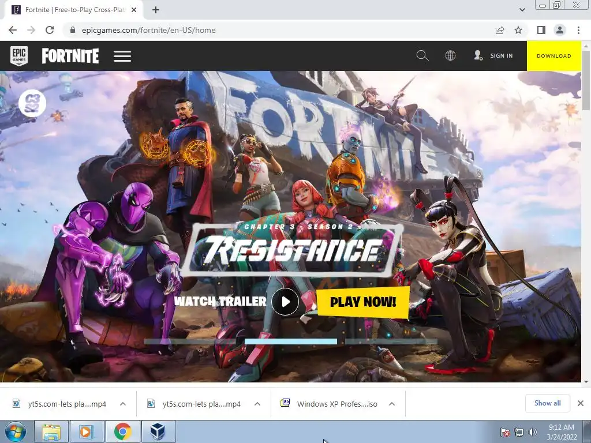Share this page icon in address bar
Image resolution: width=591 pixels, height=443 pixels.
tap(500, 30)
